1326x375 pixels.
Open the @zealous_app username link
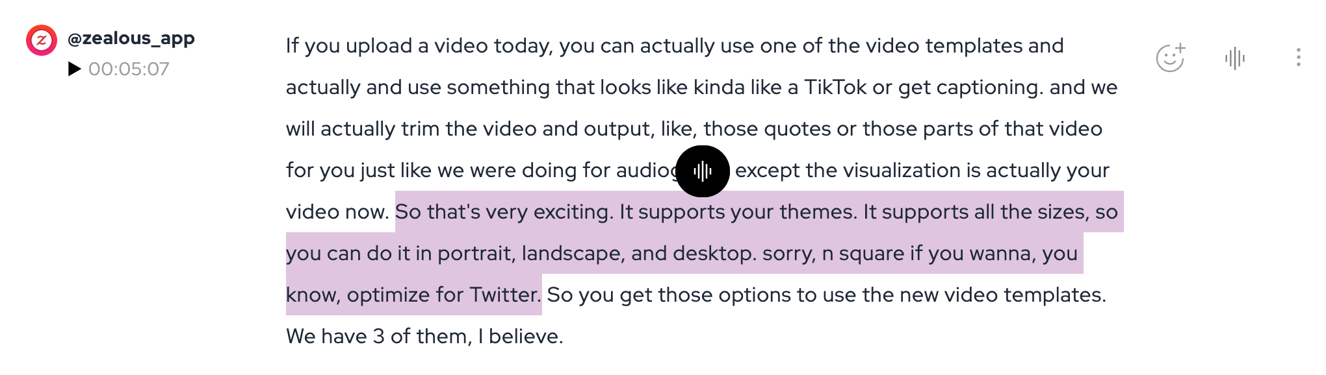point(131,39)
